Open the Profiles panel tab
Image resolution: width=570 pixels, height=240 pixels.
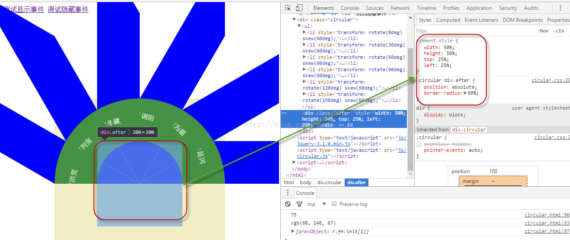tap(451, 8)
